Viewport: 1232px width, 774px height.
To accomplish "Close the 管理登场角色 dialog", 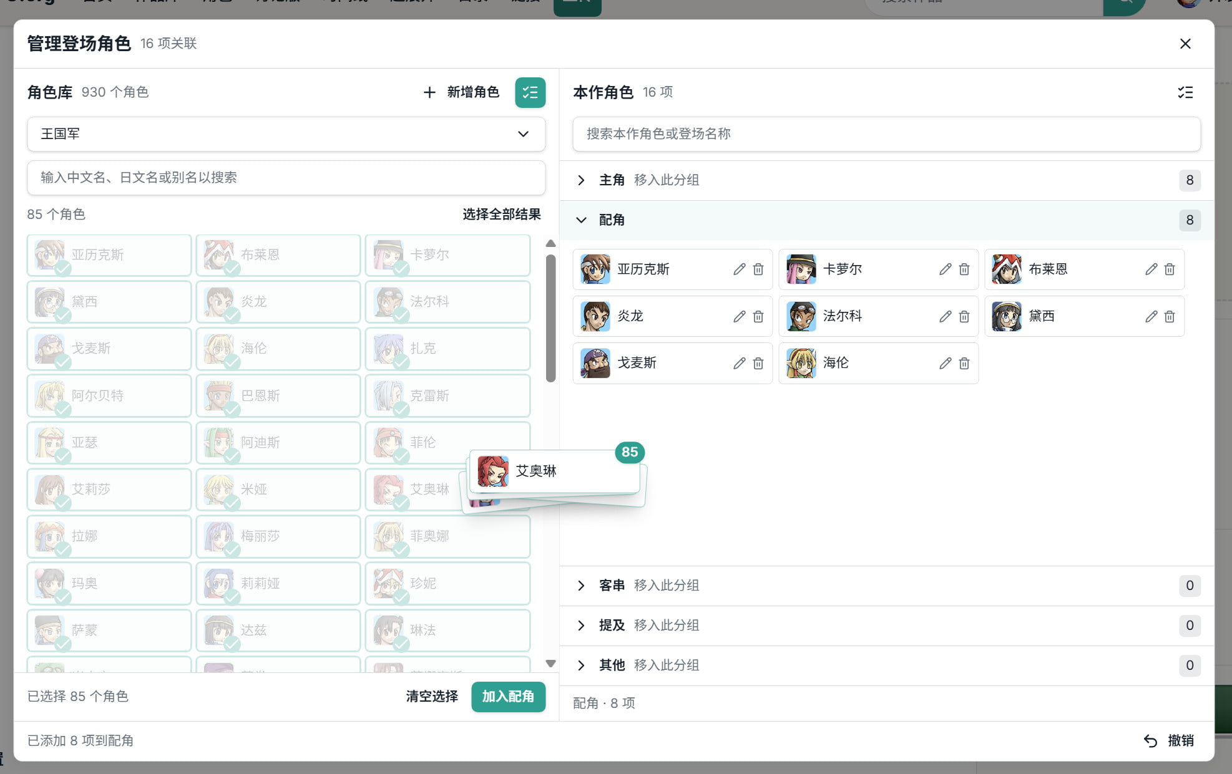I will (1185, 44).
